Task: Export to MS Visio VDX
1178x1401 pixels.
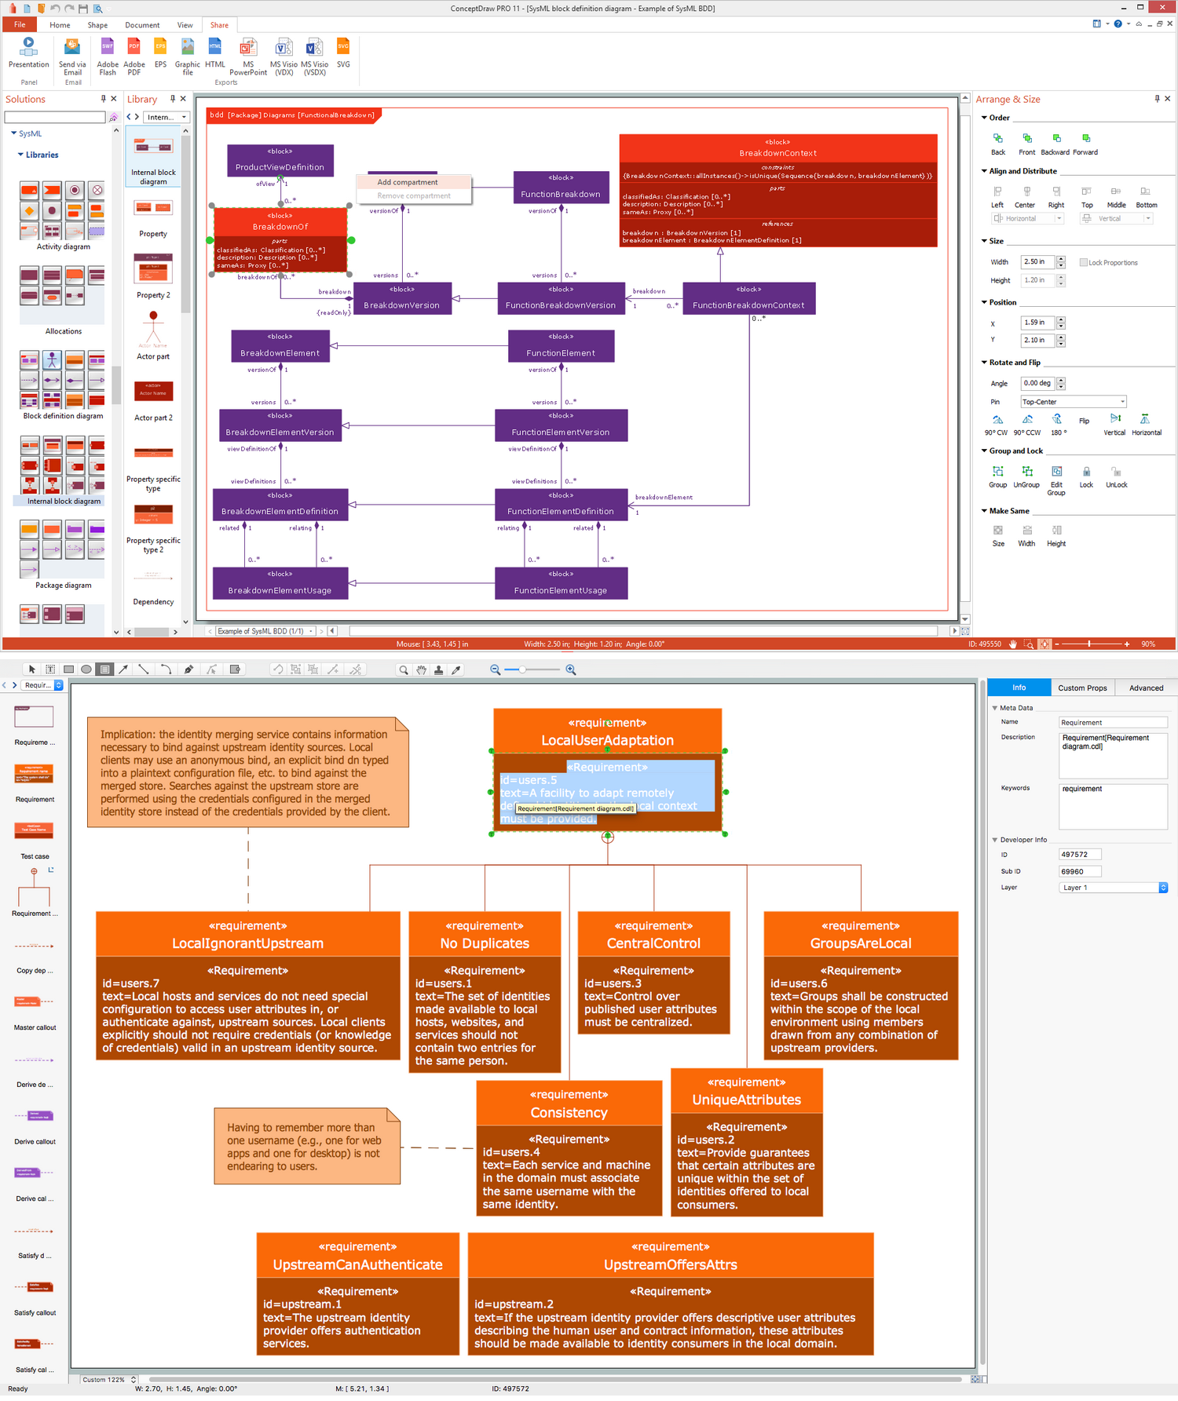Action: pos(284,57)
